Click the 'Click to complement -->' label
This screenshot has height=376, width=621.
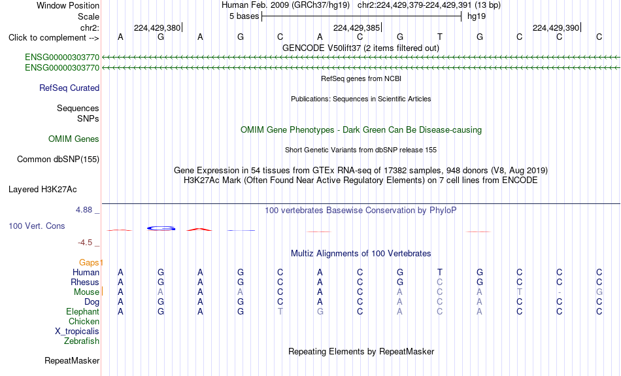coord(54,38)
